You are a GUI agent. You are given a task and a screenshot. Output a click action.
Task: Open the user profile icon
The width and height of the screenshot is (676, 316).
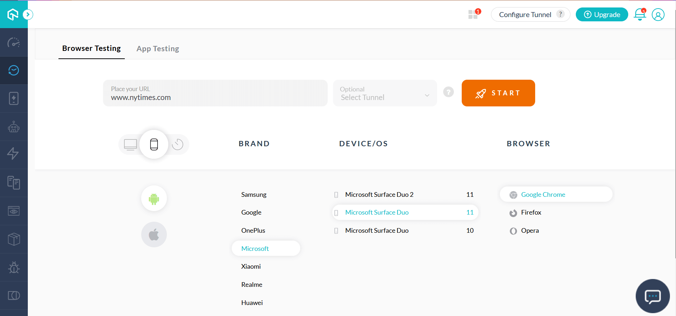pyautogui.click(x=658, y=15)
